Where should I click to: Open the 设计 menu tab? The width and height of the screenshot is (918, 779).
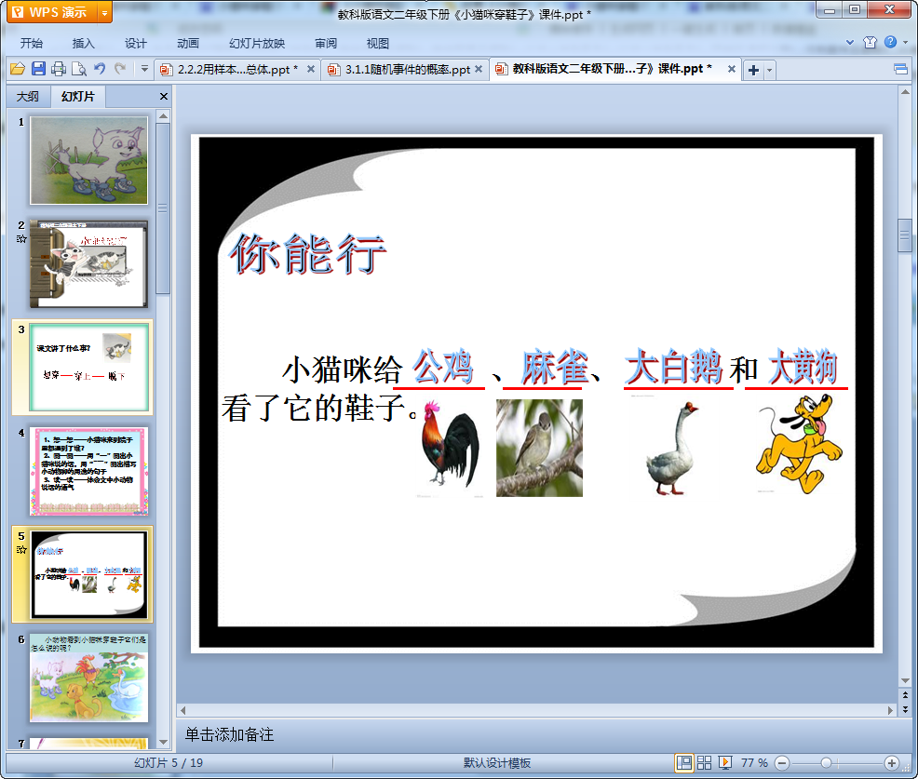point(135,44)
